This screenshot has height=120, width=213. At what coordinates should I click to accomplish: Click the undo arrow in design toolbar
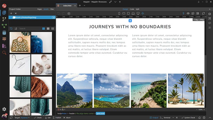point(59,13)
